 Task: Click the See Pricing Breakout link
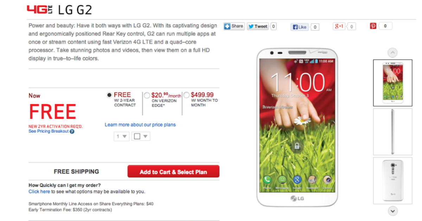tap(49, 131)
